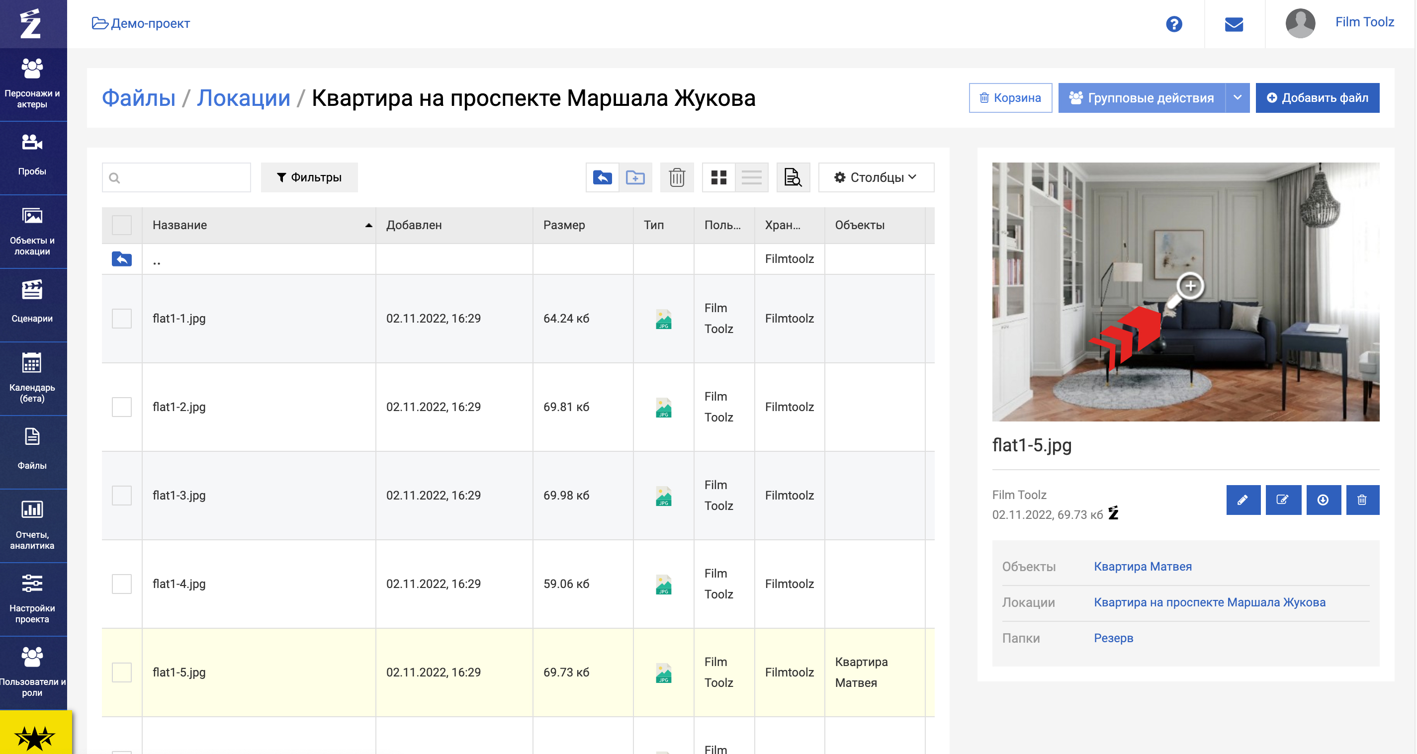
Task: Sort by Тип column header
Action: click(x=664, y=226)
